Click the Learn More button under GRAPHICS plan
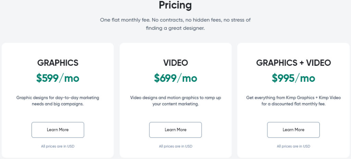Viewport: 351px width, 159px height. pos(58,130)
